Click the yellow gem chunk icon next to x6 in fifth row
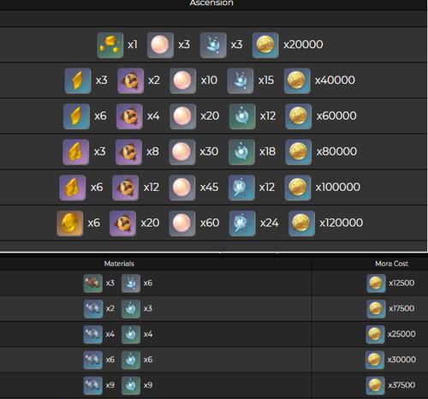This screenshot has height=399, width=428. pos(73,188)
